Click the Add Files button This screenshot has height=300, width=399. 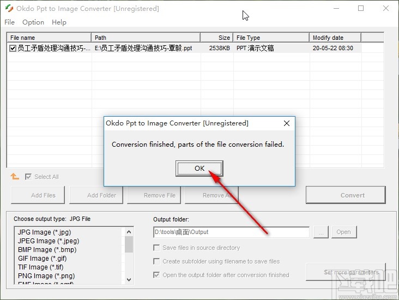pyautogui.click(x=38, y=195)
